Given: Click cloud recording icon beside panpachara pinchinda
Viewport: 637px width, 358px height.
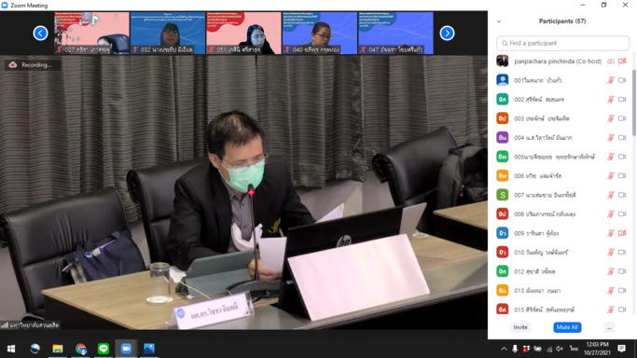Looking at the screenshot, I should [611, 62].
